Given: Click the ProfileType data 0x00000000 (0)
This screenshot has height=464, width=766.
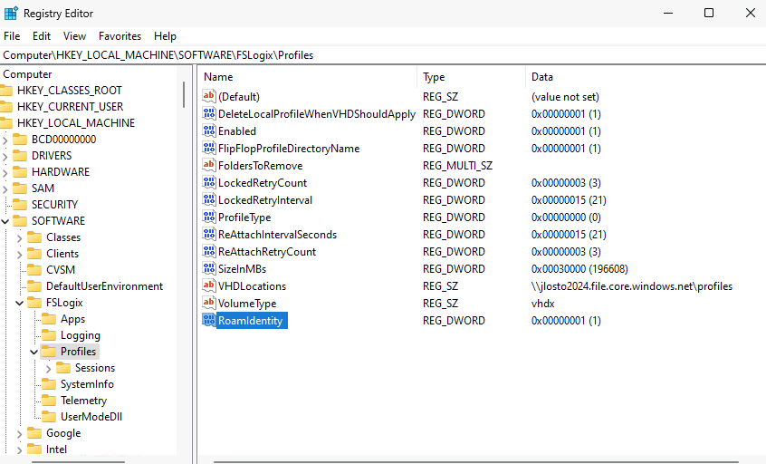Looking at the screenshot, I should point(566,217).
